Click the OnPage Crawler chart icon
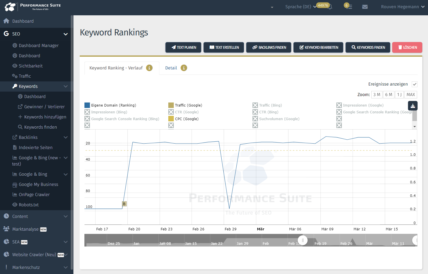Viewport: 428px width, 274px height. click(15, 194)
